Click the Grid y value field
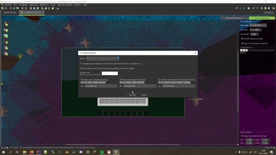276x155 pixels. 249,143
